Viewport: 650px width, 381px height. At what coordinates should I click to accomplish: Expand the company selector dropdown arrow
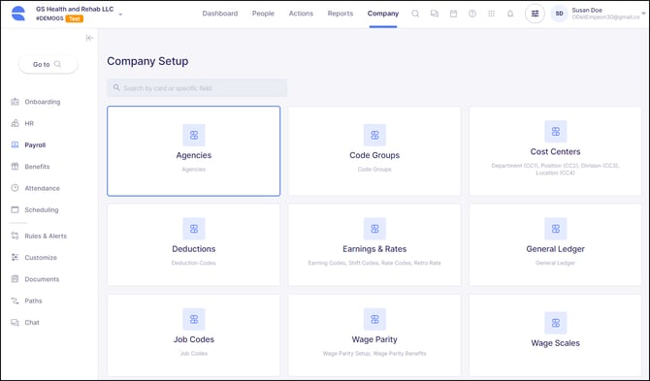120,15
